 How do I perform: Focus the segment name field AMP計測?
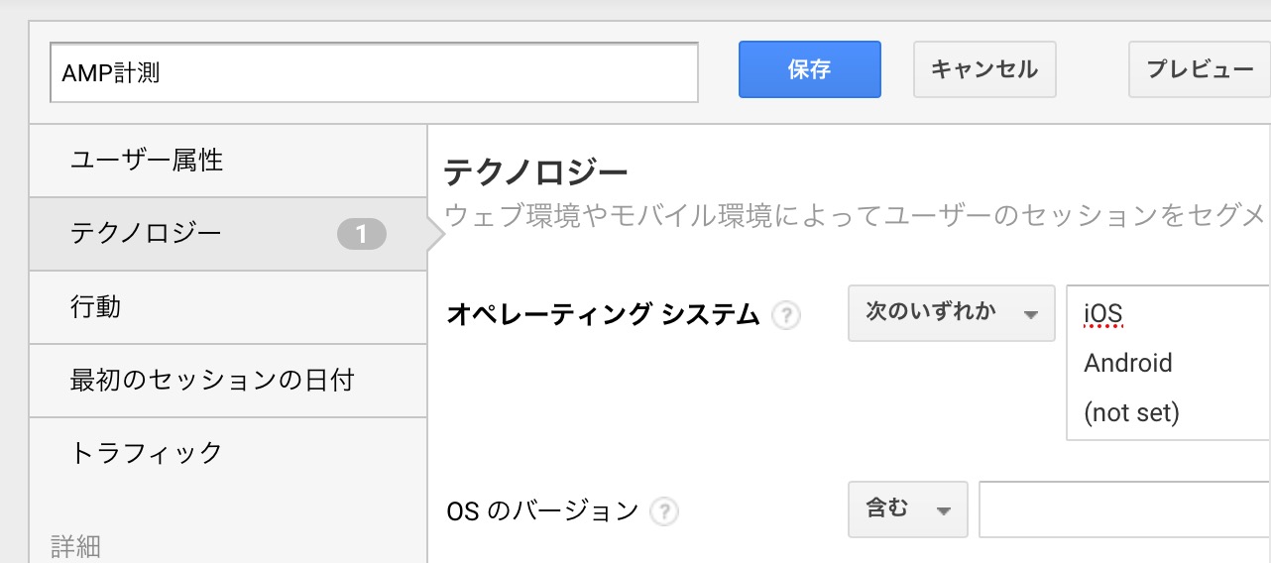(374, 72)
